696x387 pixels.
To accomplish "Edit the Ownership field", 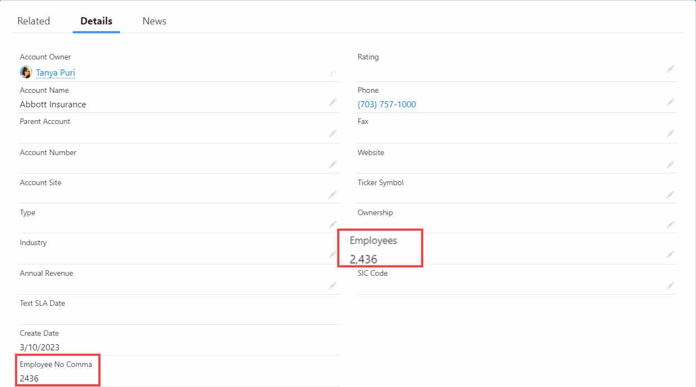I will click(x=670, y=224).
